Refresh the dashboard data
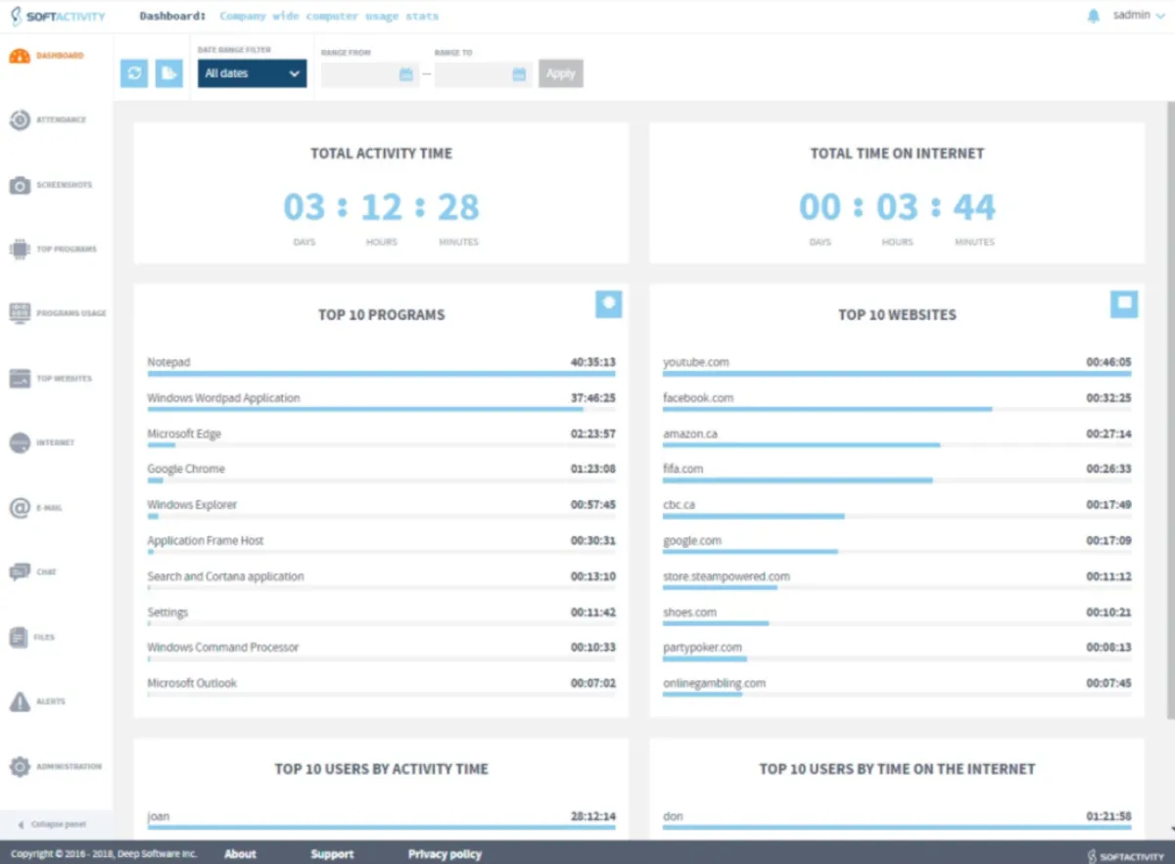 click(133, 72)
